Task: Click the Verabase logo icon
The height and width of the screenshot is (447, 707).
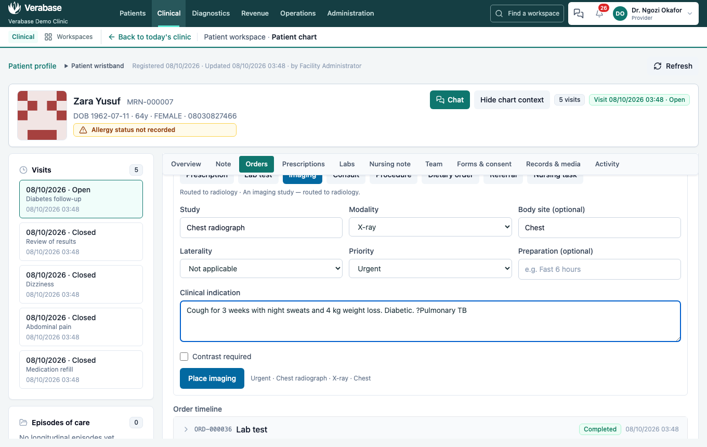Action: tap(15, 8)
